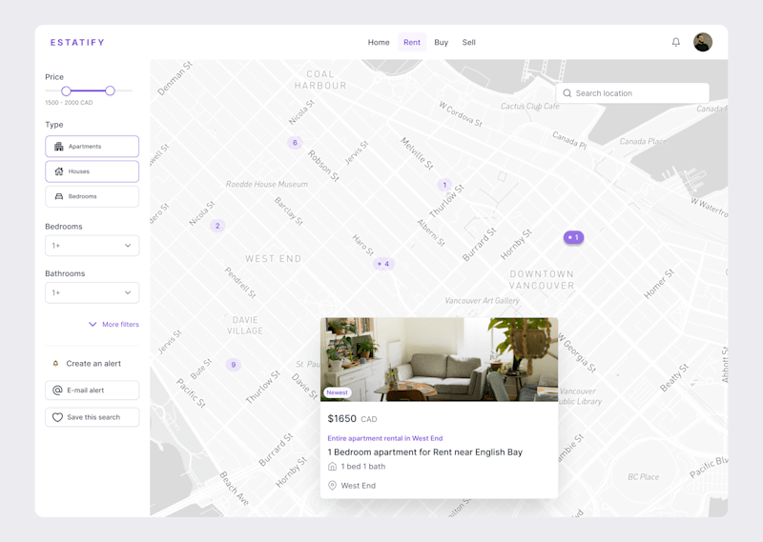Click the DAVIE VILLAGE map label
763x542 pixels.
click(x=245, y=325)
